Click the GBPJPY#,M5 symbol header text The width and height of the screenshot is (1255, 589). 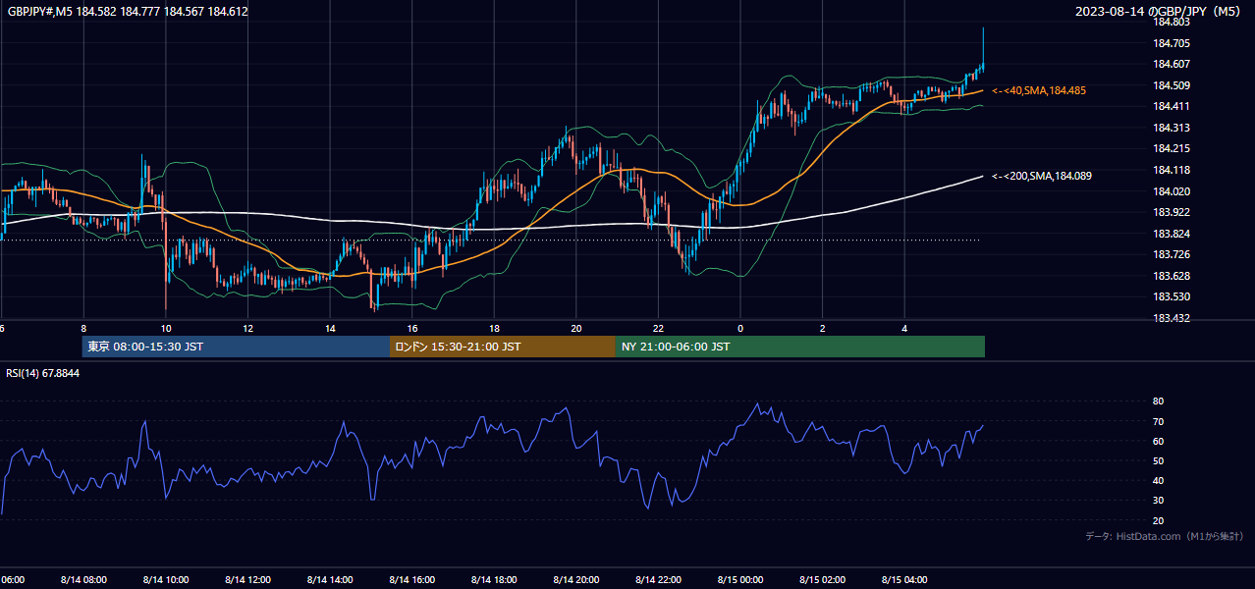pos(128,12)
